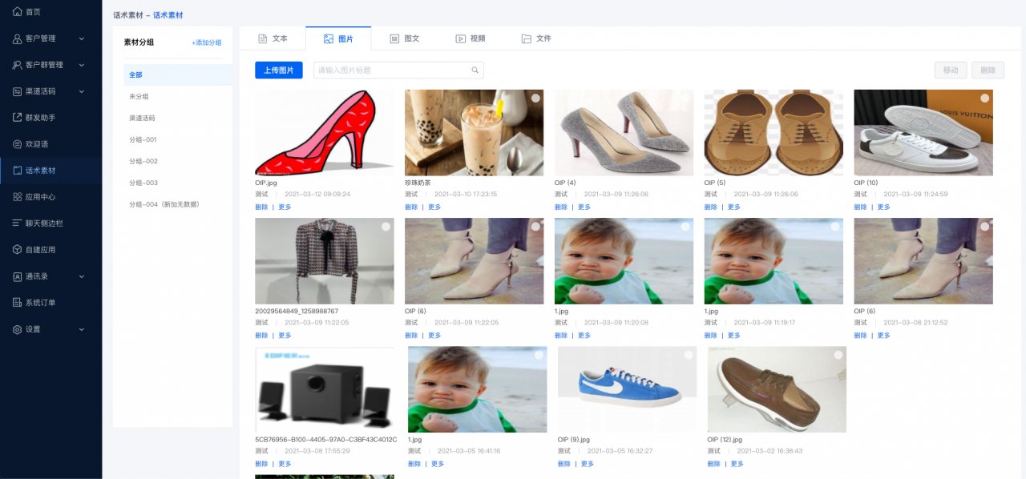Switch to the 文本 tab
The width and height of the screenshot is (1026, 479).
(273, 38)
